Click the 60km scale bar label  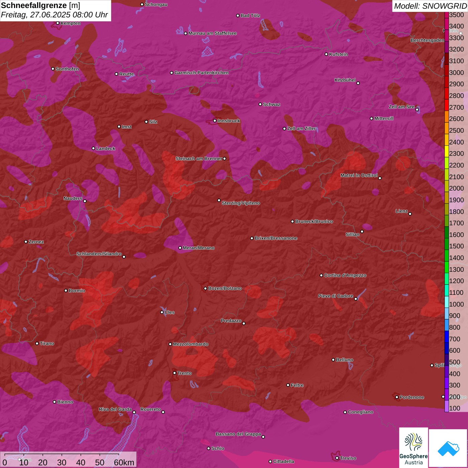point(124,463)
